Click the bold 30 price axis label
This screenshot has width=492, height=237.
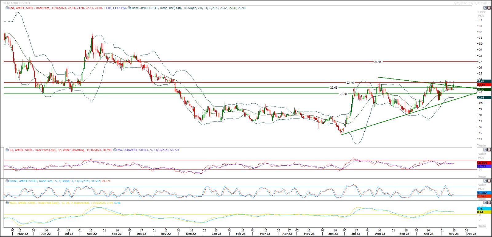pos(480,44)
